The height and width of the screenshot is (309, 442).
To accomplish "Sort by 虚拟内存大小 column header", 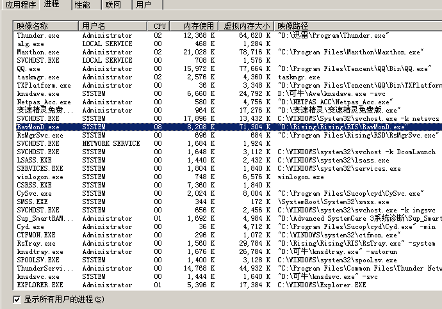I will (246, 26).
